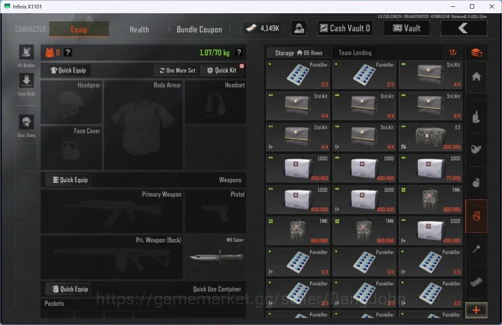Click Quick Equip for Quick Use Container
The image size is (502, 325).
click(x=70, y=289)
